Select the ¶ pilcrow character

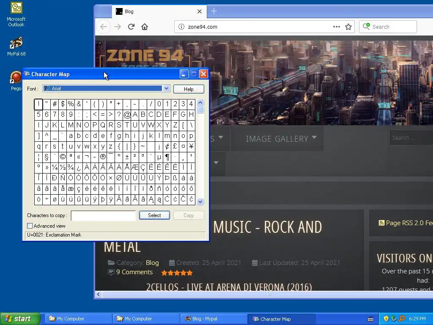point(167,157)
